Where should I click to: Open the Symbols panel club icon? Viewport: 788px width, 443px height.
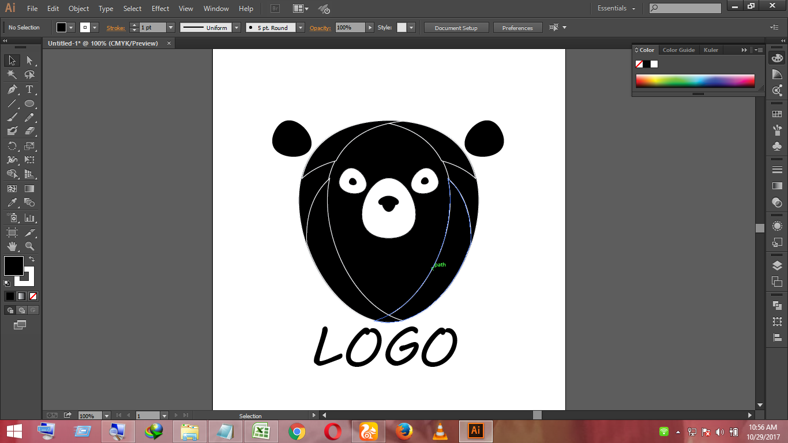(x=777, y=147)
